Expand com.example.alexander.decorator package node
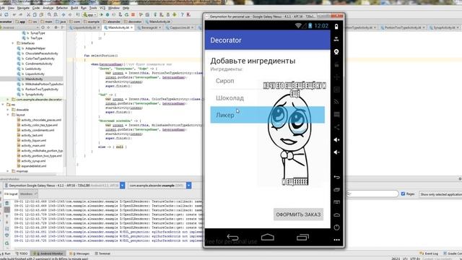This screenshot has width=462, height=260. pyautogui.click(x=8, y=100)
